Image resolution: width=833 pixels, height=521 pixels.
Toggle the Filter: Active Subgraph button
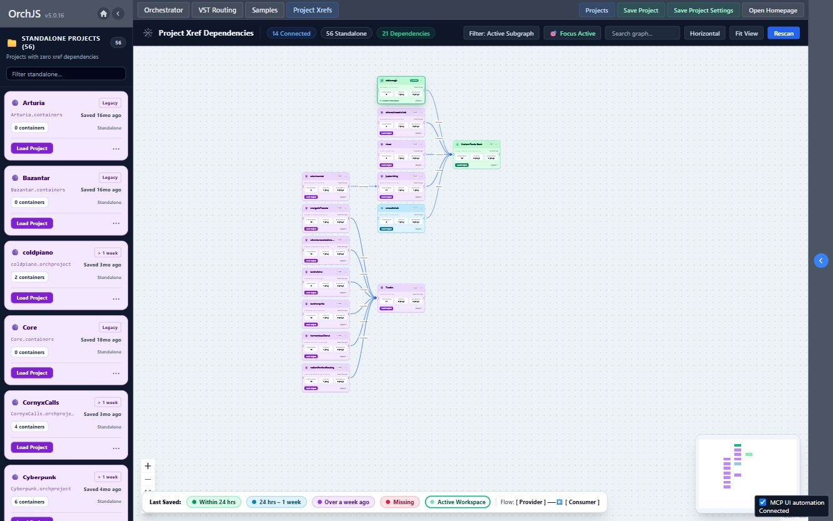pos(502,33)
